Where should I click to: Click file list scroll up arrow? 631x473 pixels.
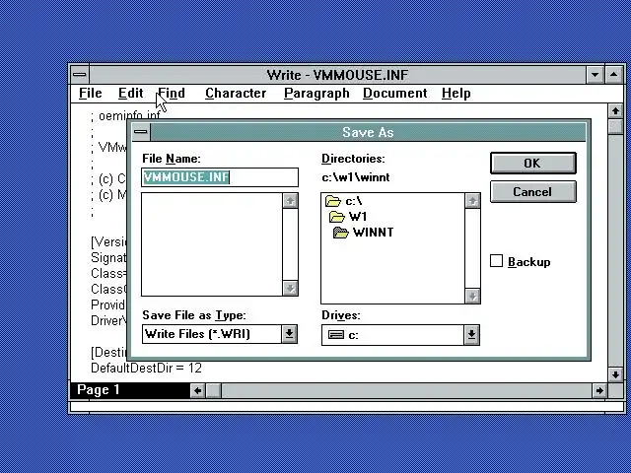coord(290,201)
